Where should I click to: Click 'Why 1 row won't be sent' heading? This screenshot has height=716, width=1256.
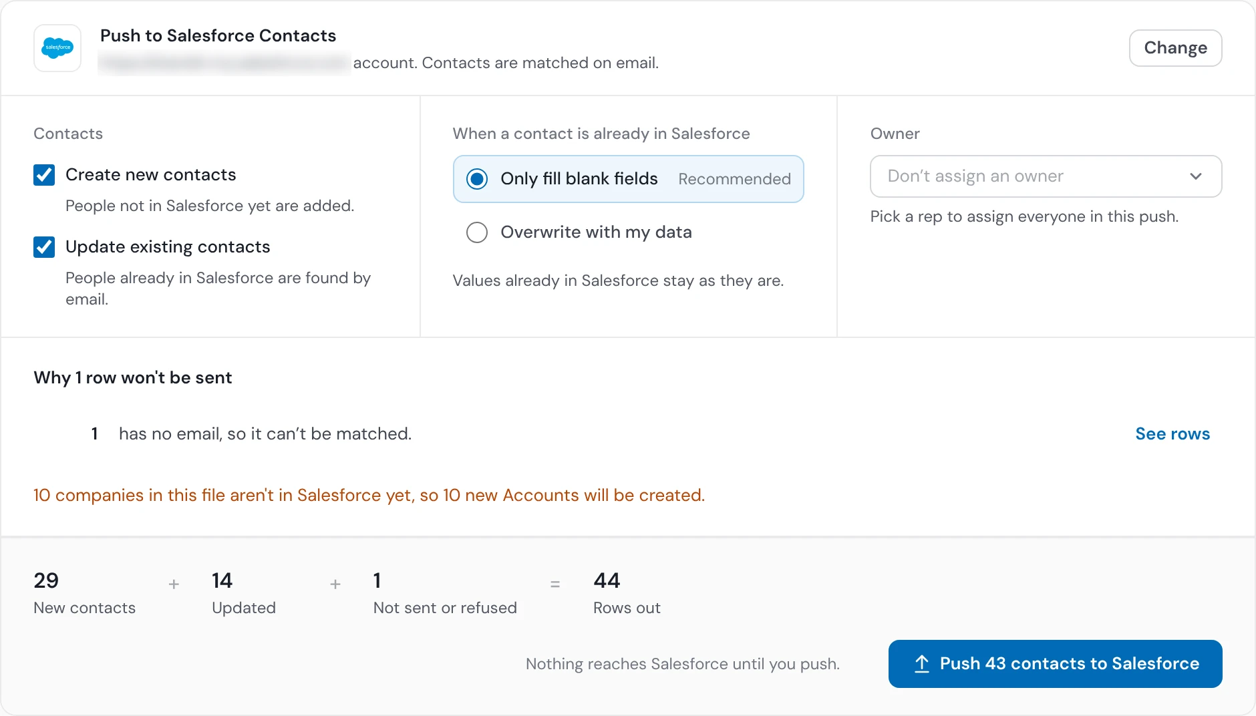[x=133, y=378]
